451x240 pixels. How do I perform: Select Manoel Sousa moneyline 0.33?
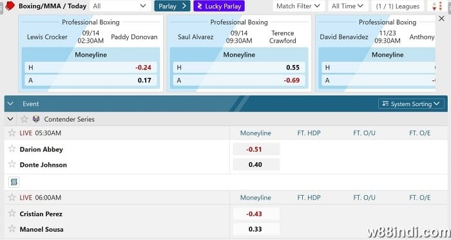pos(256,229)
